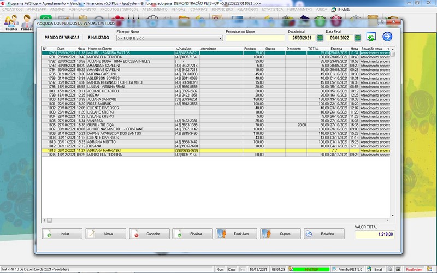The height and width of the screenshot is (273, 437).
Task: Click the help question mark in dialog title
Action: tap(382, 22)
